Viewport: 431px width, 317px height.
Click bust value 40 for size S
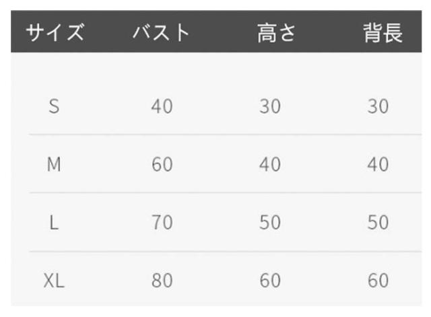pyautogui.click(x=162, y=106)
